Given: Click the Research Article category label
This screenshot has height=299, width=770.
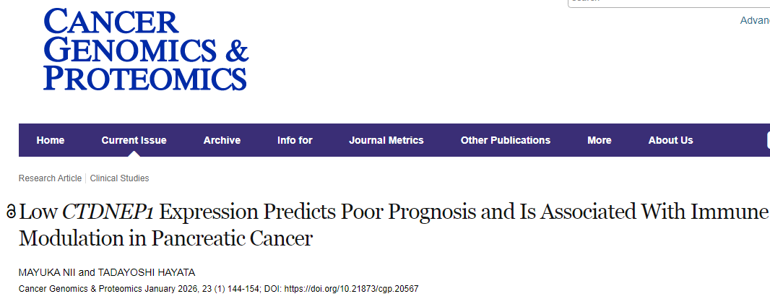Looking at the screenshot, I should click(x=50, y=178).
